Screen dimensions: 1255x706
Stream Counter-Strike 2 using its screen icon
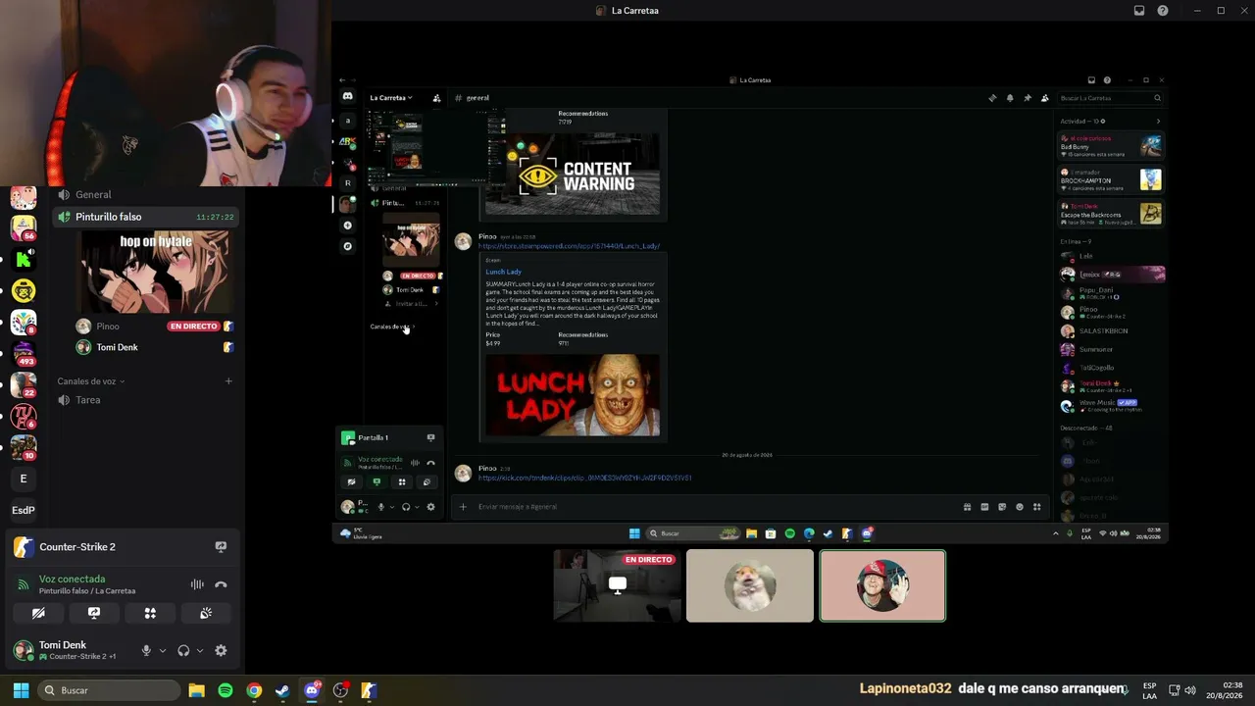click(221, 547)
